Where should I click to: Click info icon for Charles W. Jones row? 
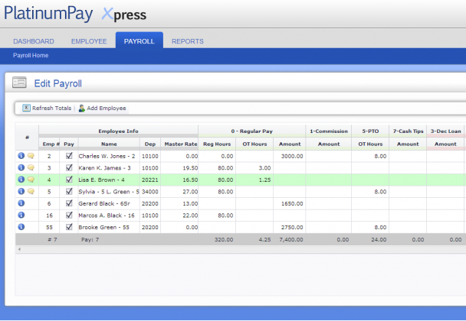[21, 156]
